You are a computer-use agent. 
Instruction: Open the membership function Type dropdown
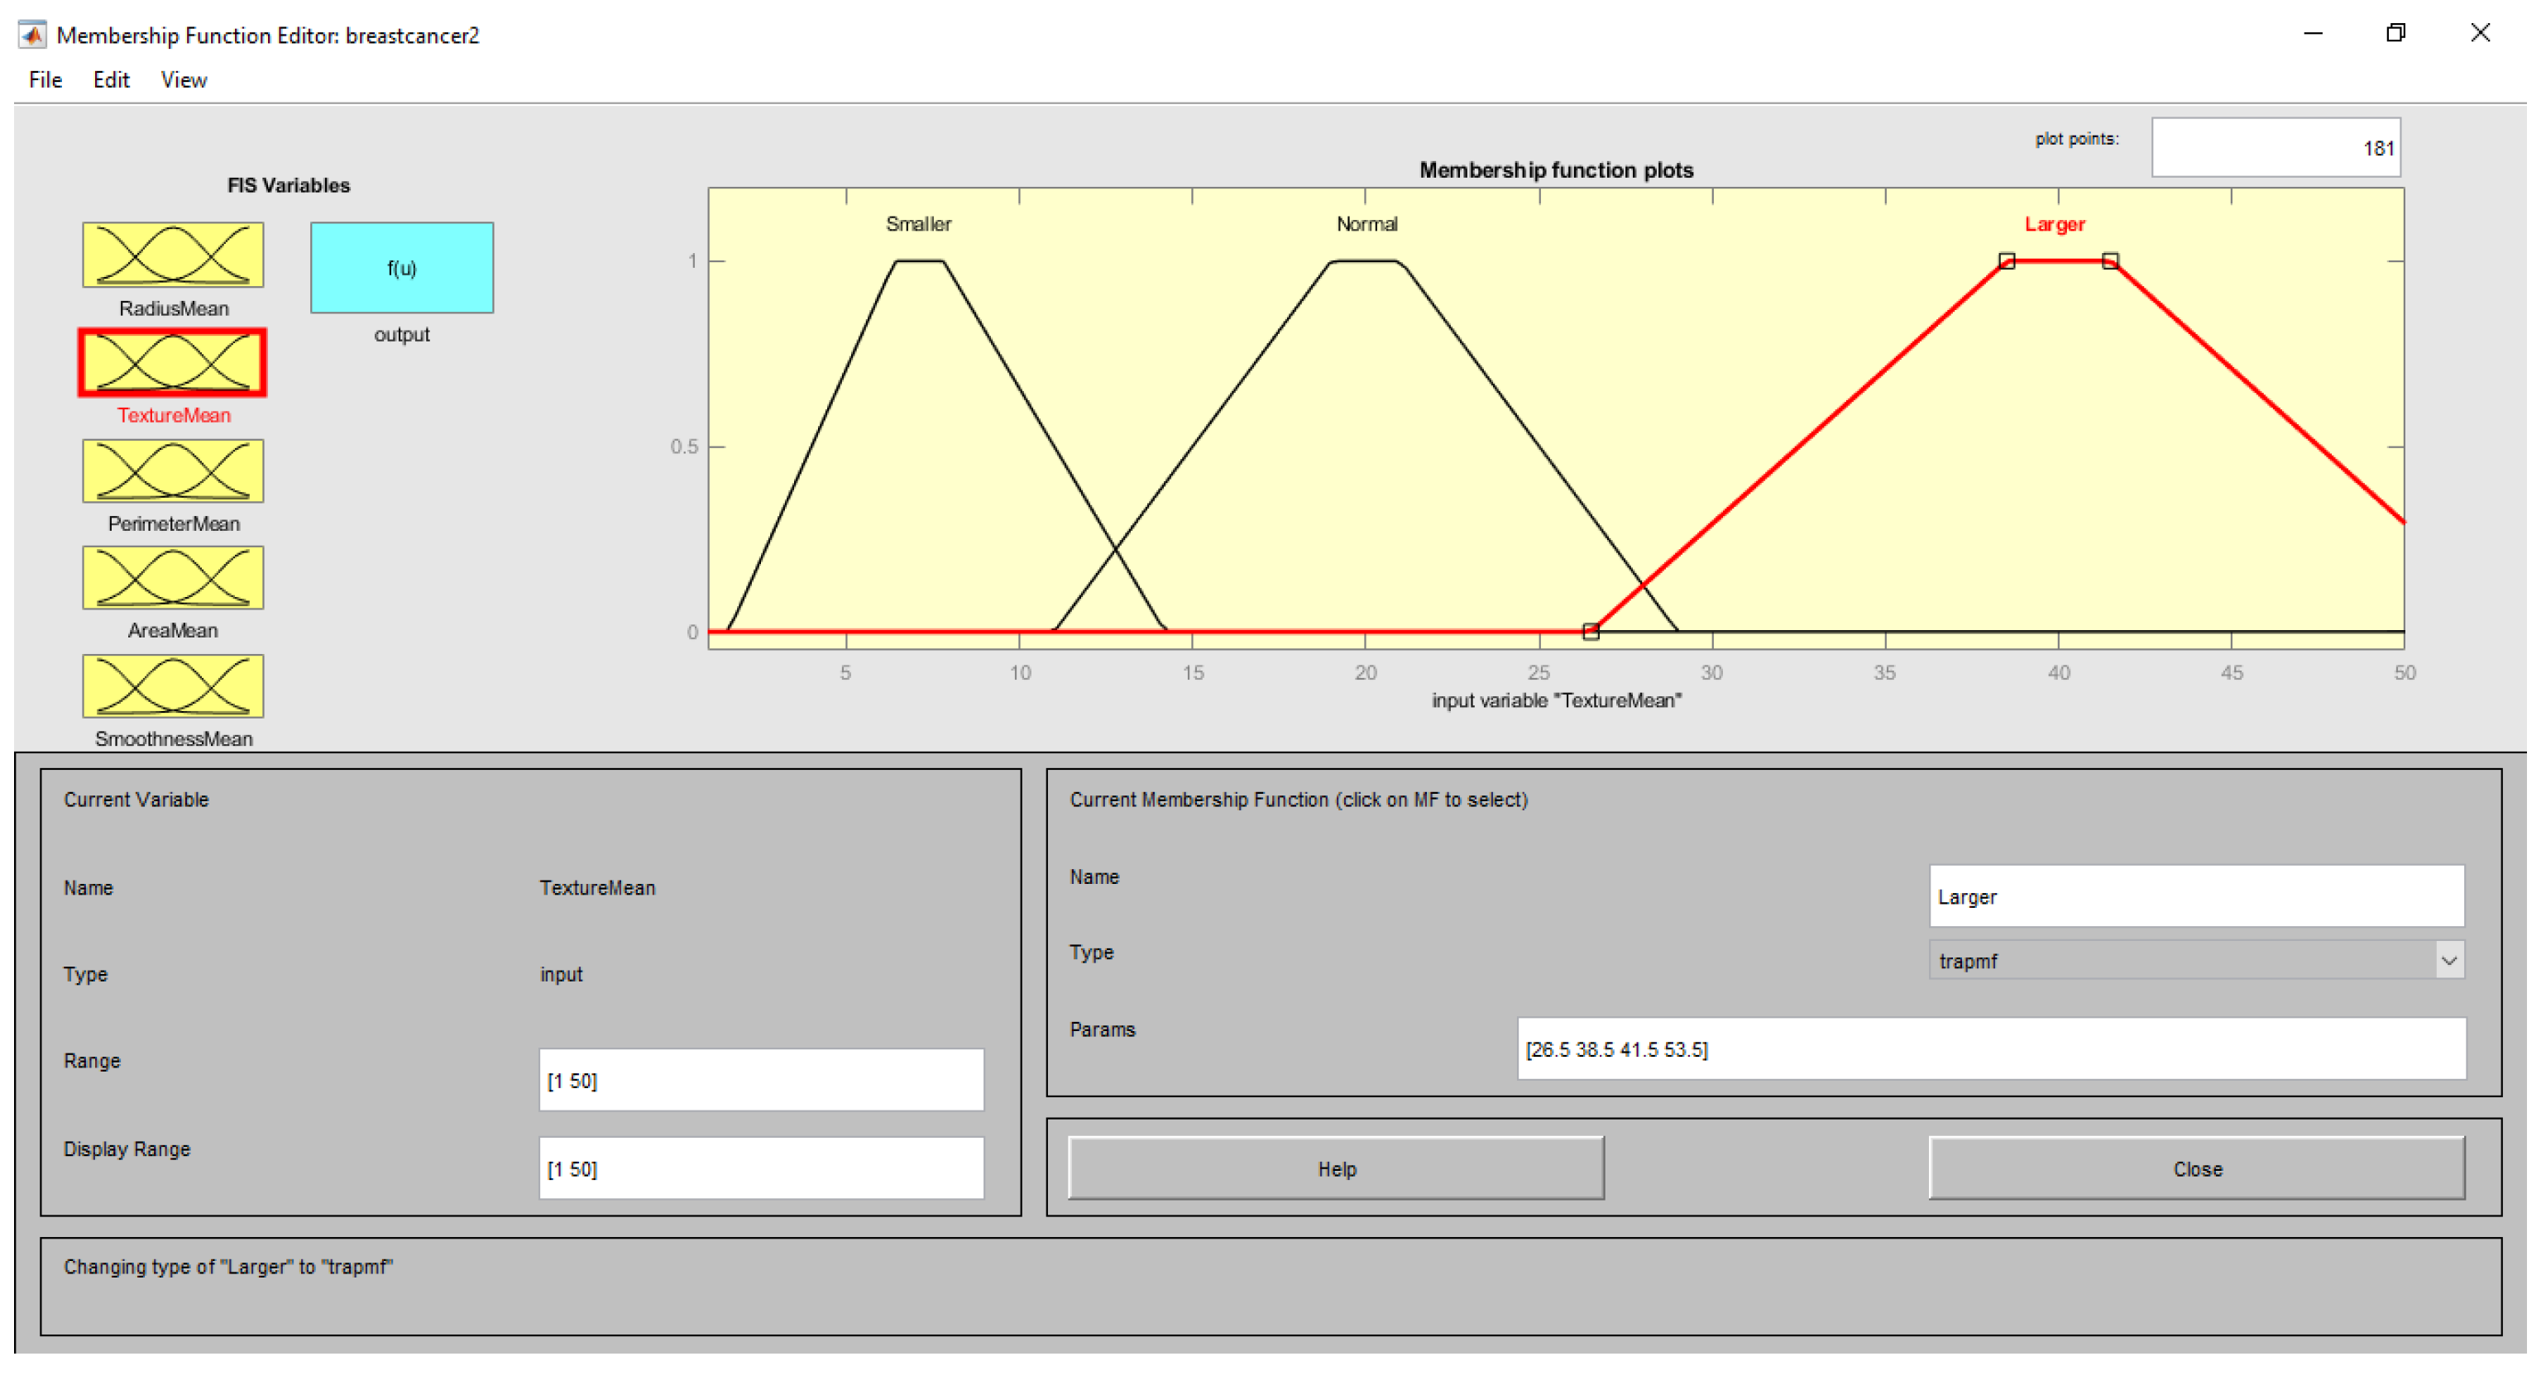coord(2195,959)
